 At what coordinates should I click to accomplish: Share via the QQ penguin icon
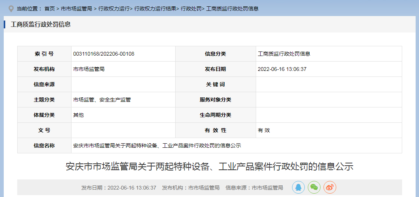click(298, 187)
